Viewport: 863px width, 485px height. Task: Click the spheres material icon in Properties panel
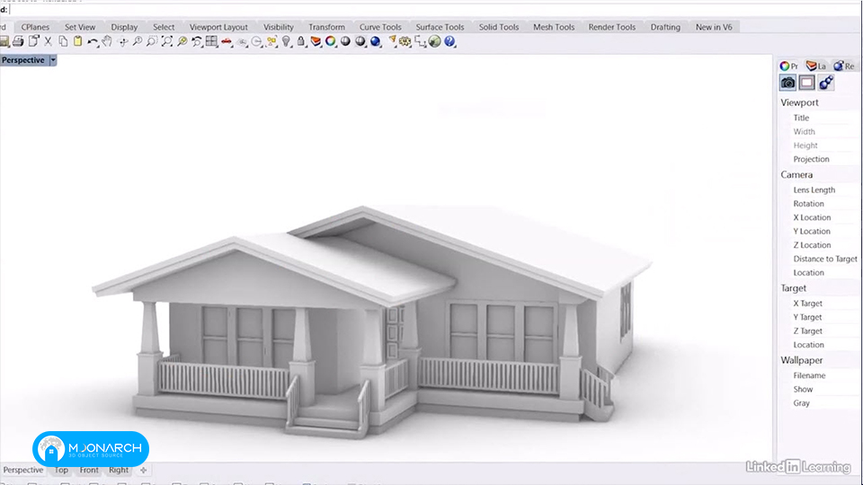825,83
